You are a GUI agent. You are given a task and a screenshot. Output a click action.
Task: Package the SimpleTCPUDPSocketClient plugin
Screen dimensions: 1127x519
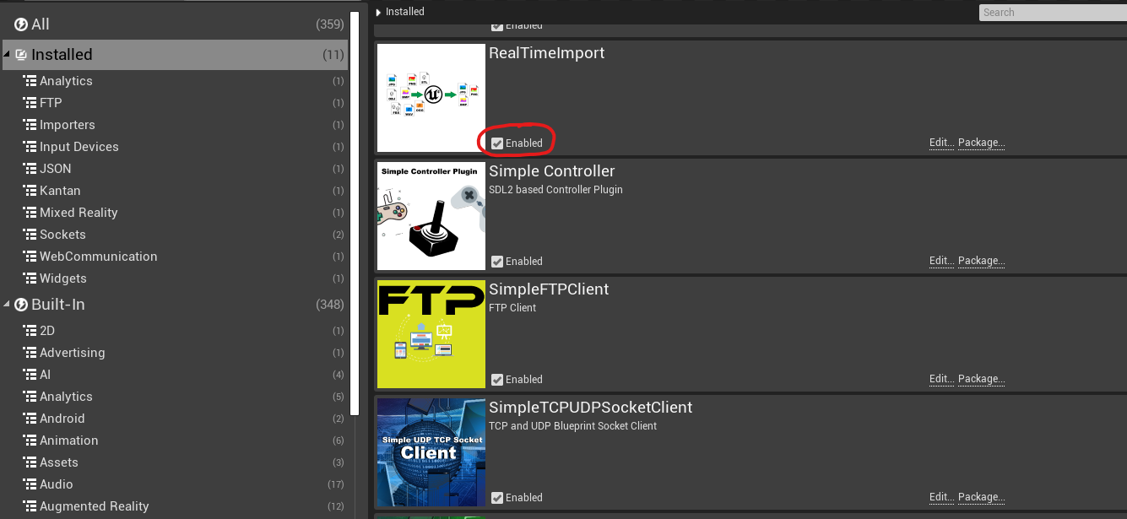point(981,498)
